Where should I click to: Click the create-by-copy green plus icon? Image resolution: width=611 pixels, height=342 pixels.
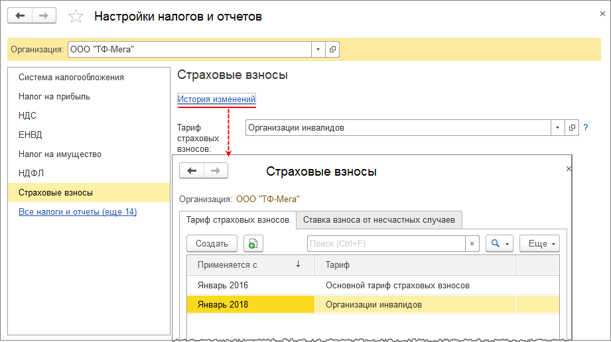253,244
